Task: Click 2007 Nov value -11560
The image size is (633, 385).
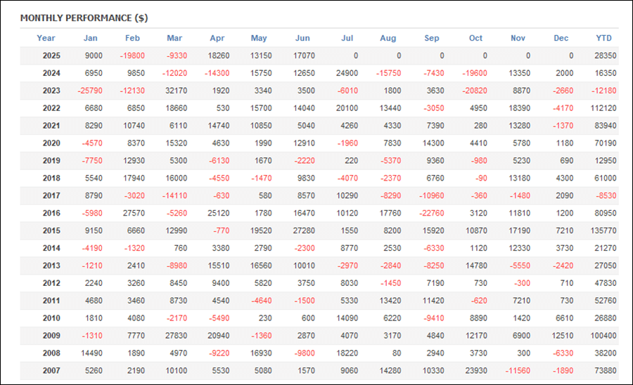Action: pos(518,370)
